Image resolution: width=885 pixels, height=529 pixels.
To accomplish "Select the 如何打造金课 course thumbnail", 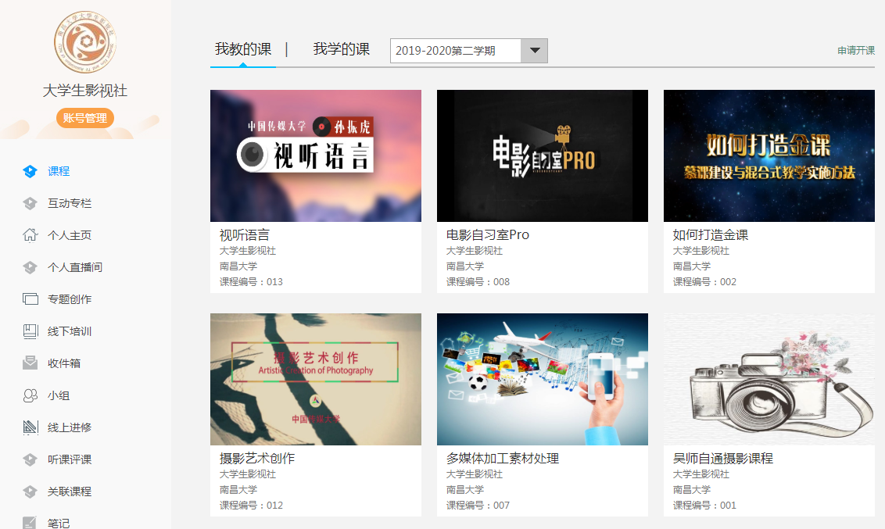I will pos(769,155).
